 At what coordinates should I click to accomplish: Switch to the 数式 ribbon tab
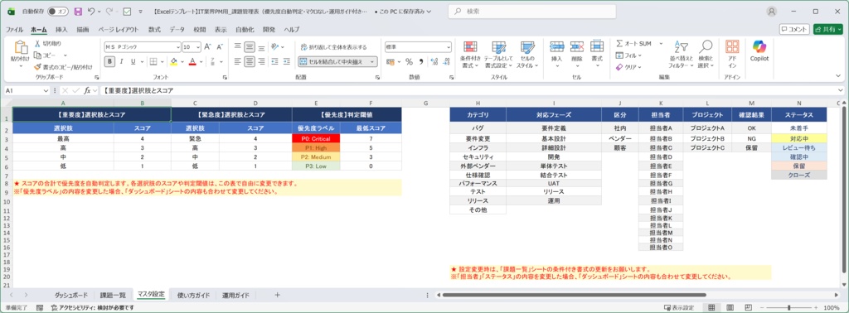click(154, 29)
